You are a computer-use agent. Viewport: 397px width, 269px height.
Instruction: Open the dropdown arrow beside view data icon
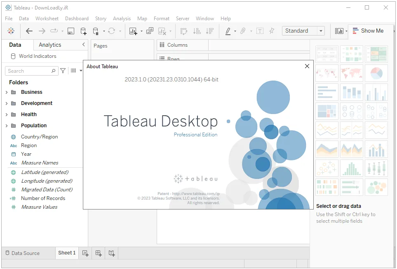pos(81,71)
